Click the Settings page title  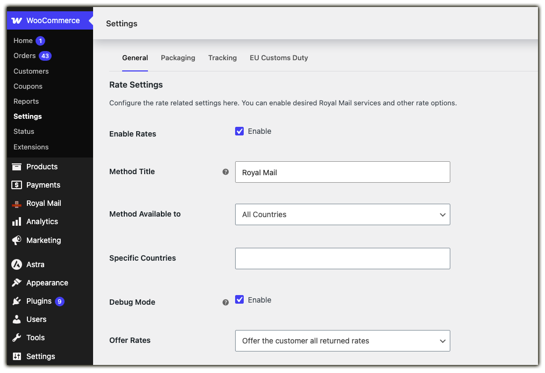122,24
